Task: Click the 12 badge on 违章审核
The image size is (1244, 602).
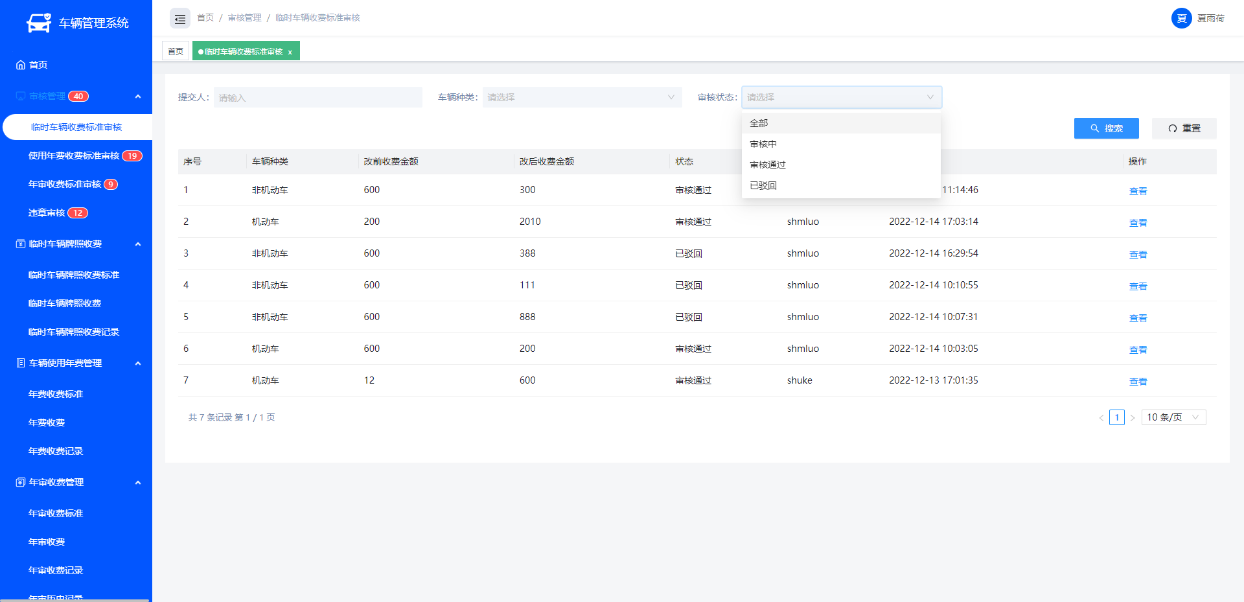Action: pos(78,213)
